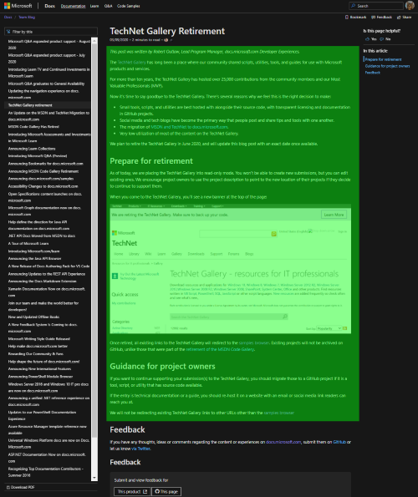Open A Tour of Microsoft Learn post

28,244
